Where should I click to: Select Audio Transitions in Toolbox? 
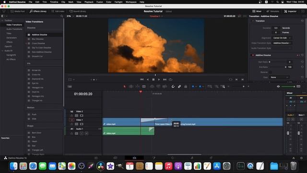click(x=14, y=29)
